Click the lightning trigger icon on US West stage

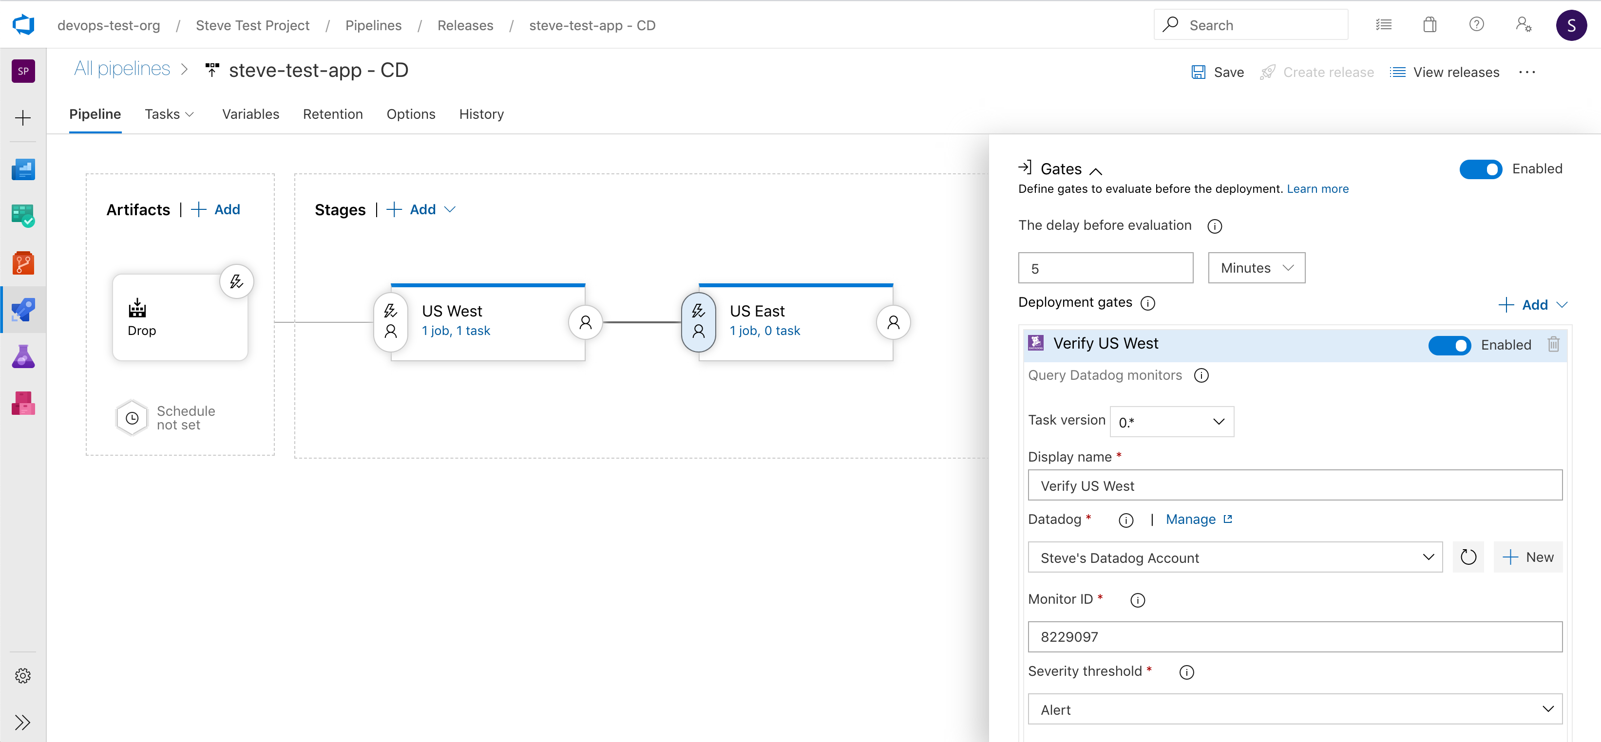(x=390, y=311)
